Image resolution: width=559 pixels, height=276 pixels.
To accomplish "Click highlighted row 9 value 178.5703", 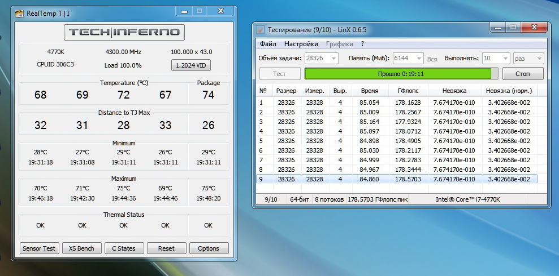I will click(408, 179).
